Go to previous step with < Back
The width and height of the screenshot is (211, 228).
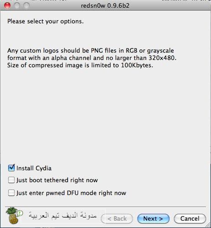click(117, 218)
